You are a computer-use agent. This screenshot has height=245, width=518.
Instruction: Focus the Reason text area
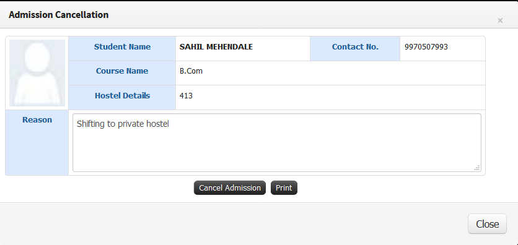pos(277,143)
